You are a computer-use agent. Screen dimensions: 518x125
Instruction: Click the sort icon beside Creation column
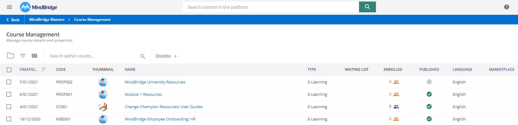[44, 69]
